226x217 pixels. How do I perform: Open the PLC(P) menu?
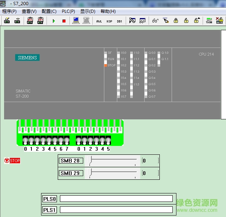coord(68,11)
